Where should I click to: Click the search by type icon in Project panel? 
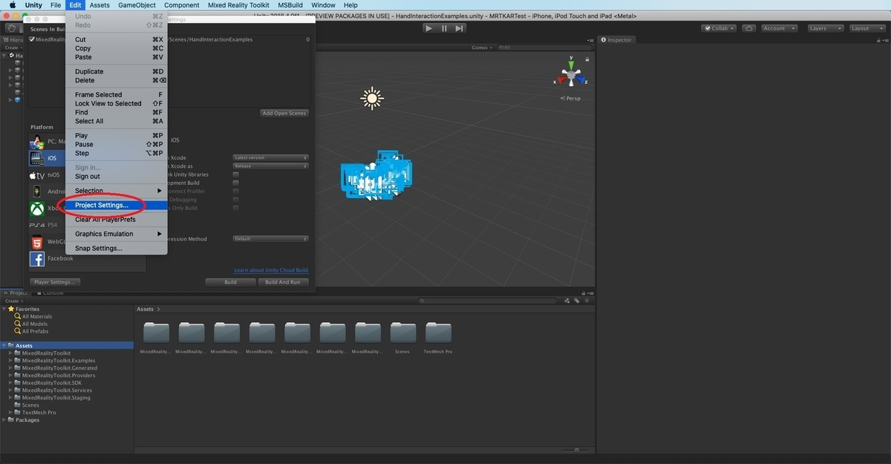[x=568, y=301]
